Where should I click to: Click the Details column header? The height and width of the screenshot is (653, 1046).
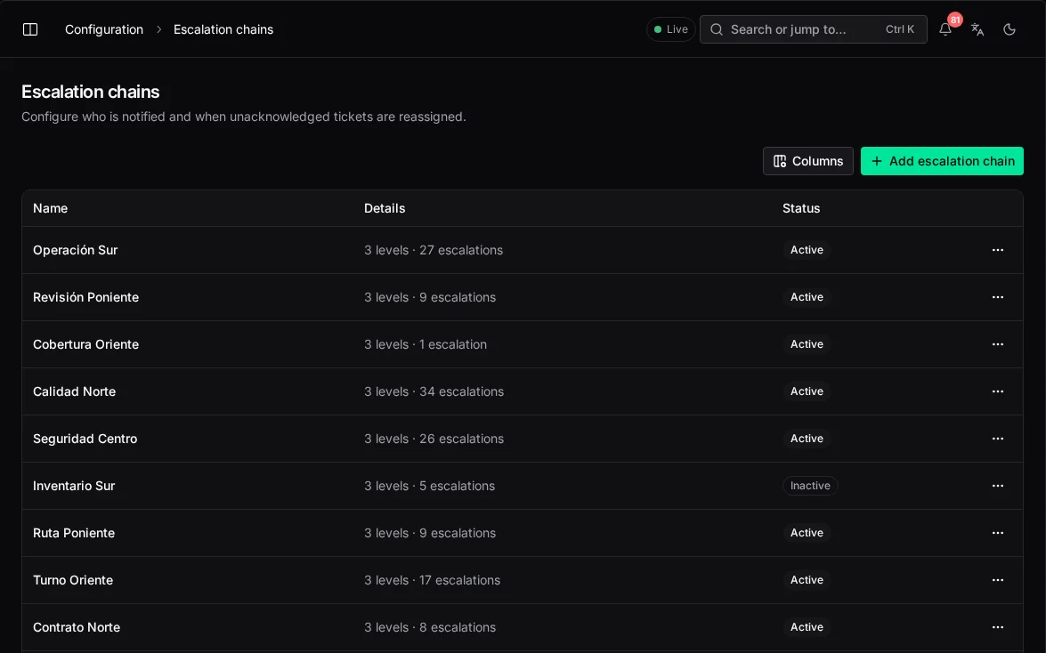coord(385,208)
